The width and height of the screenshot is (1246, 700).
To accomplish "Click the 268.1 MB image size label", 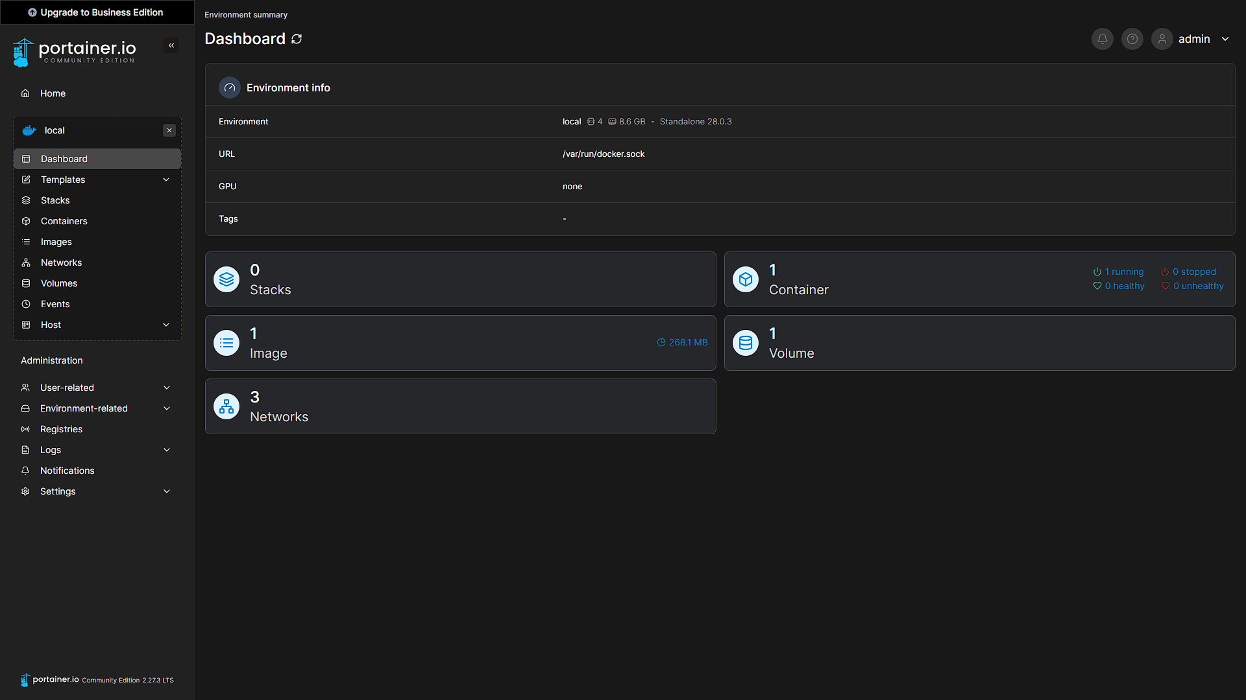I will coord(682,342).
